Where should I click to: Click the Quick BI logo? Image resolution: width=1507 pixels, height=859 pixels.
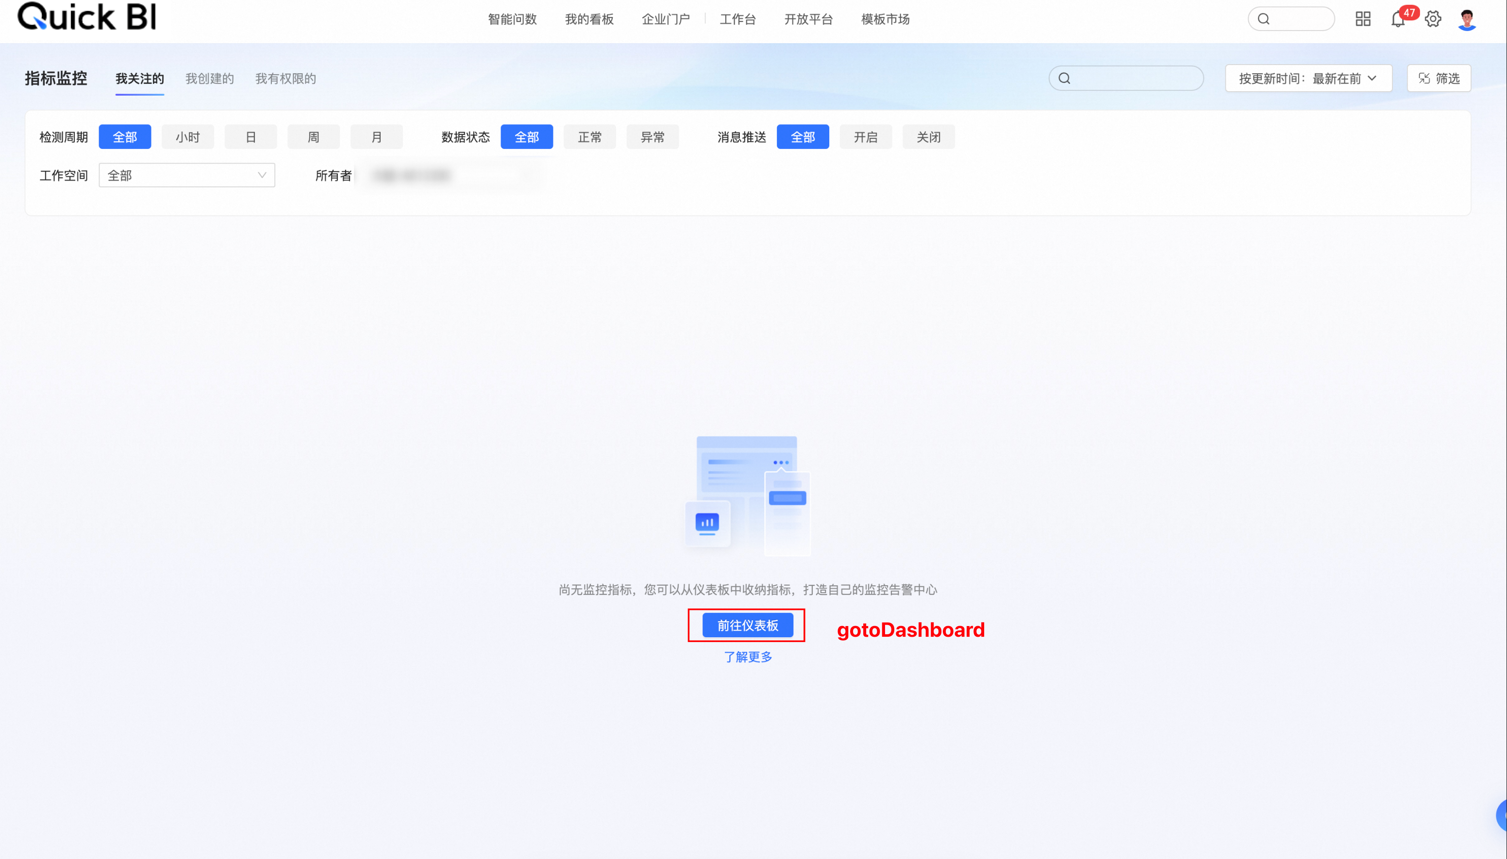(x=87, y=16)
